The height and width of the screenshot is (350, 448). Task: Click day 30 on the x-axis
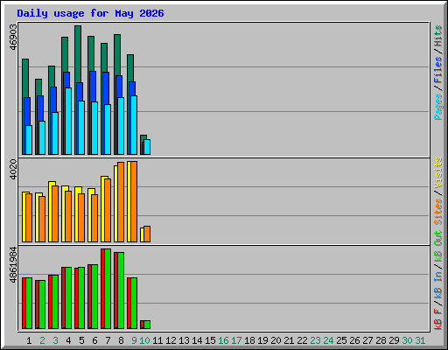pyautogui.click(x=407, y=340)
